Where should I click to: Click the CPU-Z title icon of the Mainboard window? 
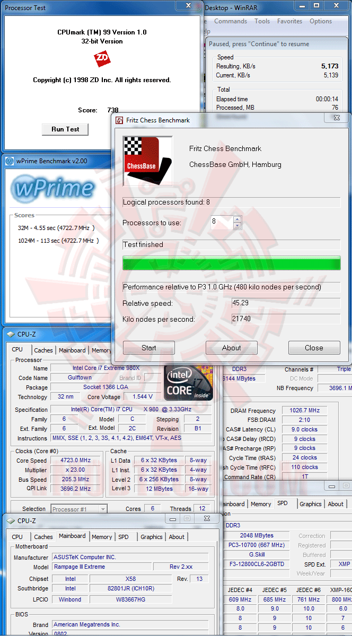11,521
